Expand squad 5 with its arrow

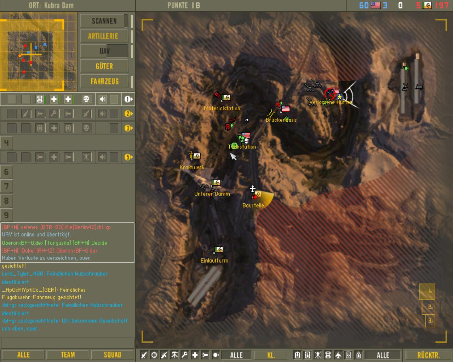point(128,157)
